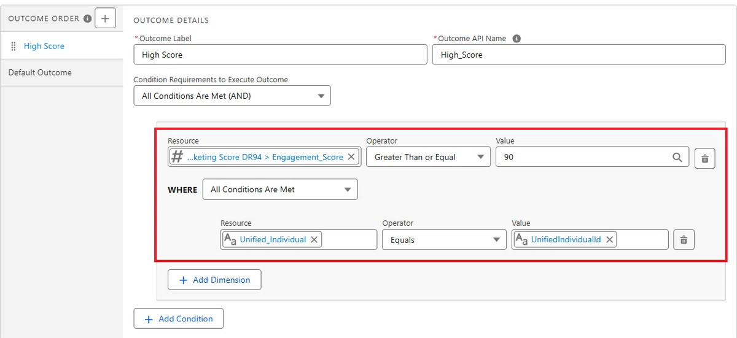Click the info icon next to Outcome Order
The image size is (737, 338).
pyautogui.click(x=87, y=19)
